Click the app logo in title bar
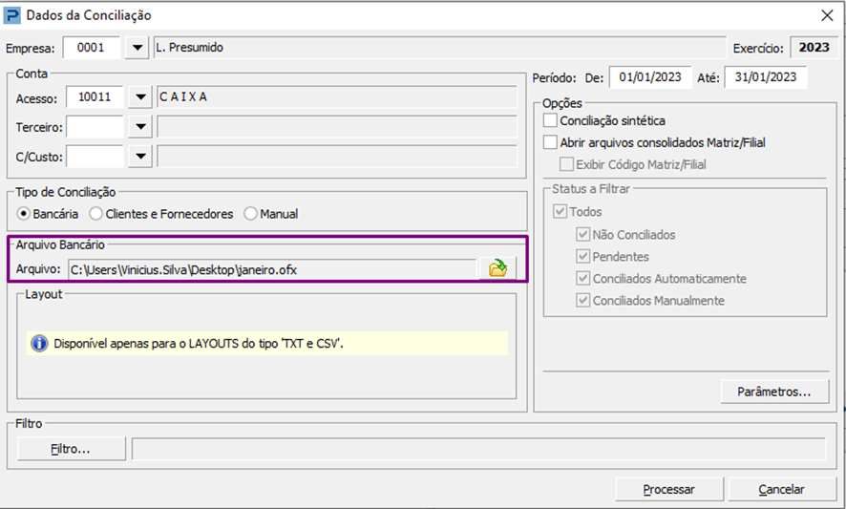The image size is (846, 509). pyautogui.click(x=11, y=15)
